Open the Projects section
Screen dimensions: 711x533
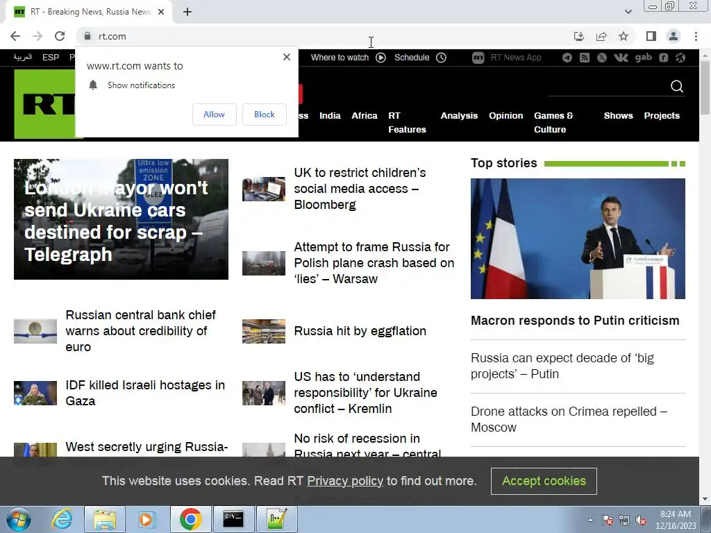662,116
